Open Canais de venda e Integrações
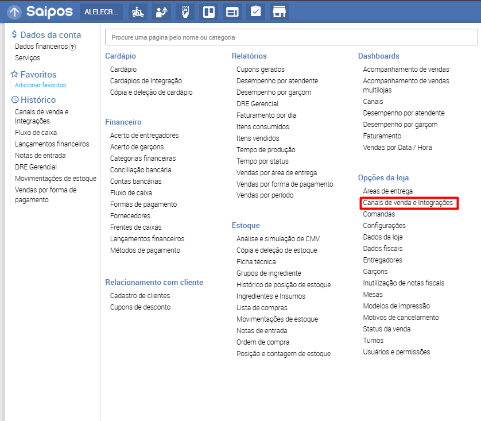Image resolution: width=481 pixels, height=421 pixels. pos(408,203)
